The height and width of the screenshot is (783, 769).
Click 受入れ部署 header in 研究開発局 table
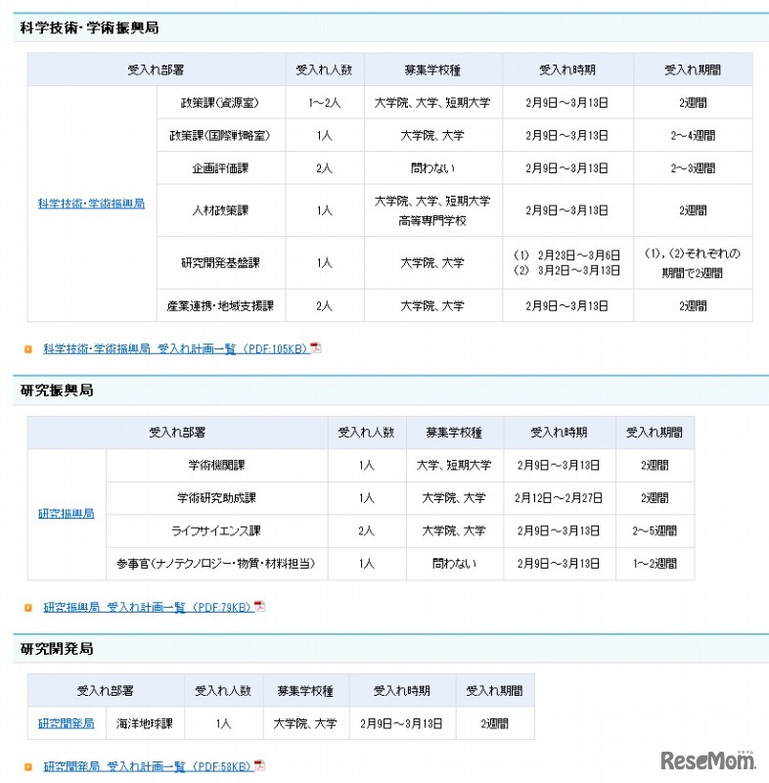106,691
